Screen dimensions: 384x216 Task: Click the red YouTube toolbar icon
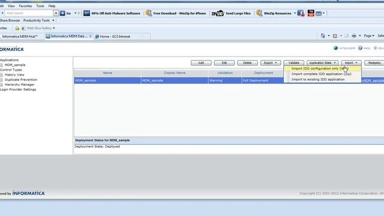pos(311,13)
